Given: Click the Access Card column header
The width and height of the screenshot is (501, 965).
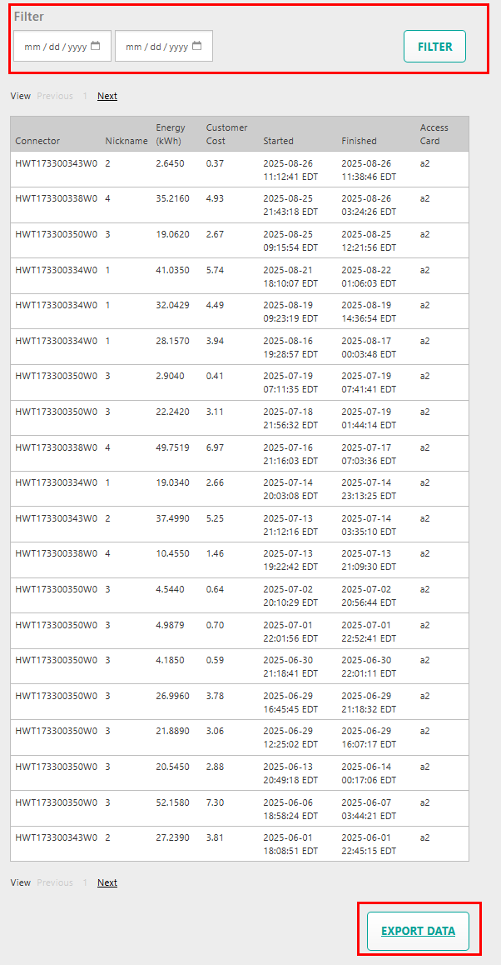Looking at the screenshot, I should pyautogui.click(x=434, y=134).
